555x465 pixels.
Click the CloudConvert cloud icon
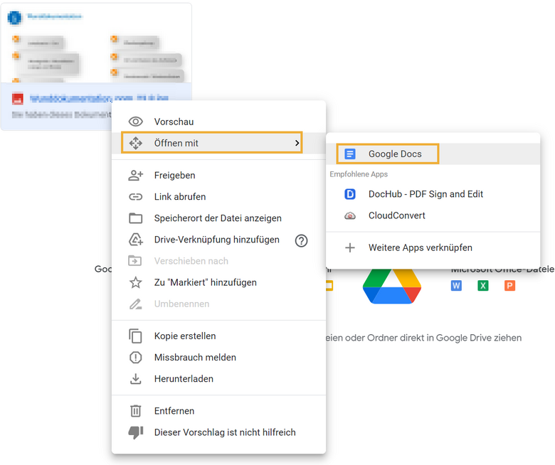pos(350,215)
